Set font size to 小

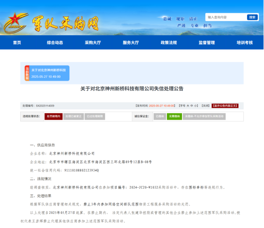point(195,106)
